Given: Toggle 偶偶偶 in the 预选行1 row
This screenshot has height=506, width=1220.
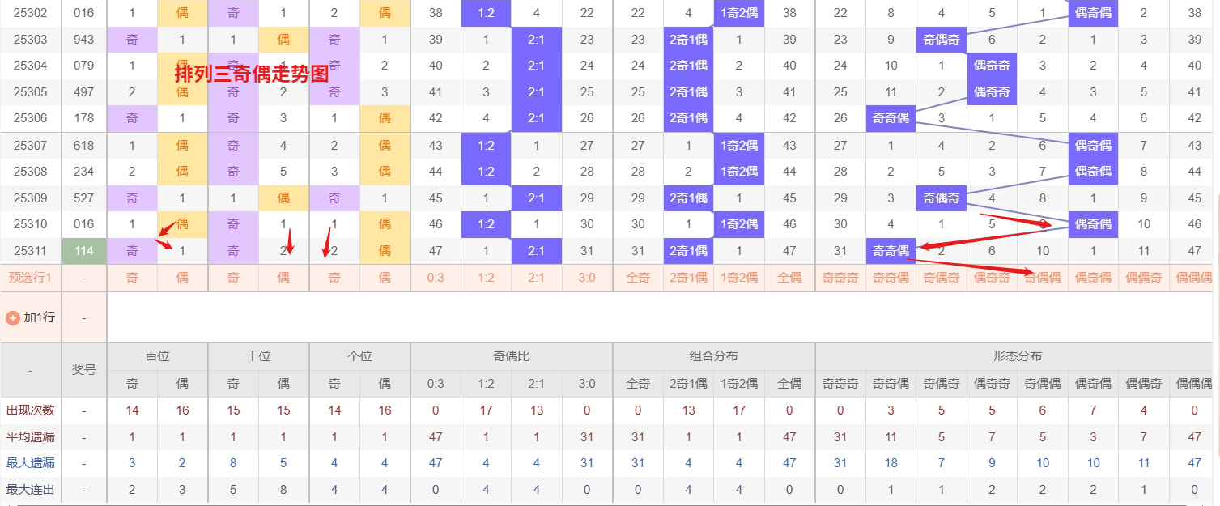Looking at the screenshot, I should (x=1195, y=278).
